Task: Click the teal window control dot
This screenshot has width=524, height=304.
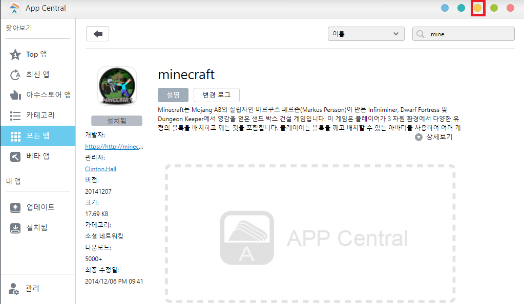Action: point(461,8)
